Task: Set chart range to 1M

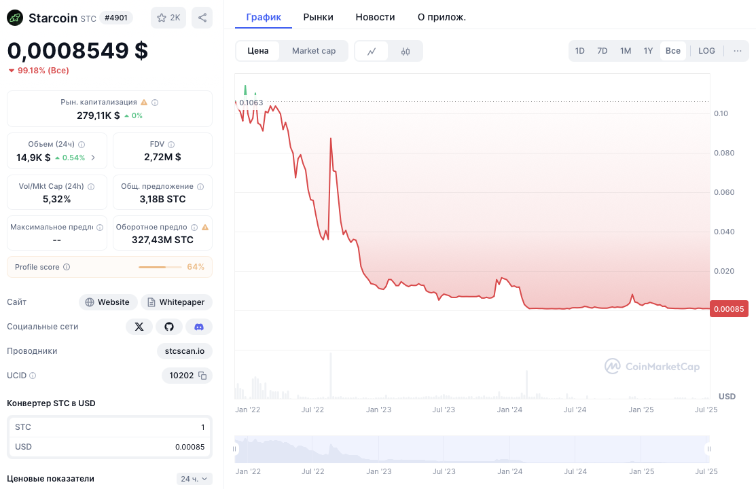Action: (x=626, y=51)
